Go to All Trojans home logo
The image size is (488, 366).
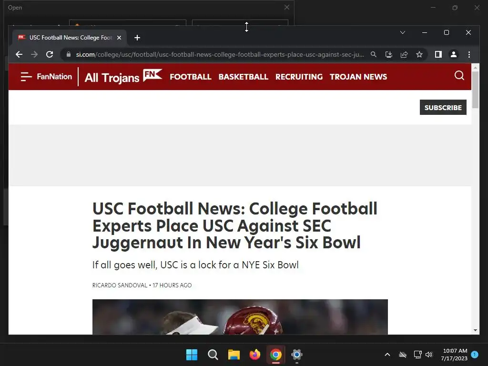pos(123,77)
